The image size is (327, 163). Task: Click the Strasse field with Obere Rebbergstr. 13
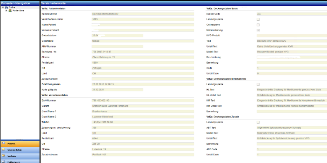[x=143, y=57]
